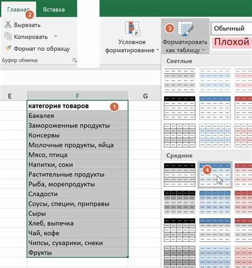Viewport: 252px width, 268px height.
Task: Select column G header
Action: tap(145, 96)
